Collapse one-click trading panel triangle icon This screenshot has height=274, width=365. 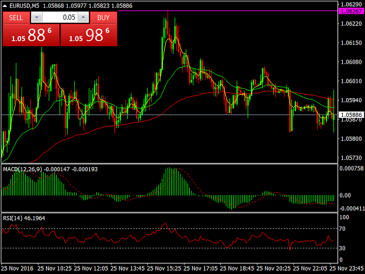(5, 6)
